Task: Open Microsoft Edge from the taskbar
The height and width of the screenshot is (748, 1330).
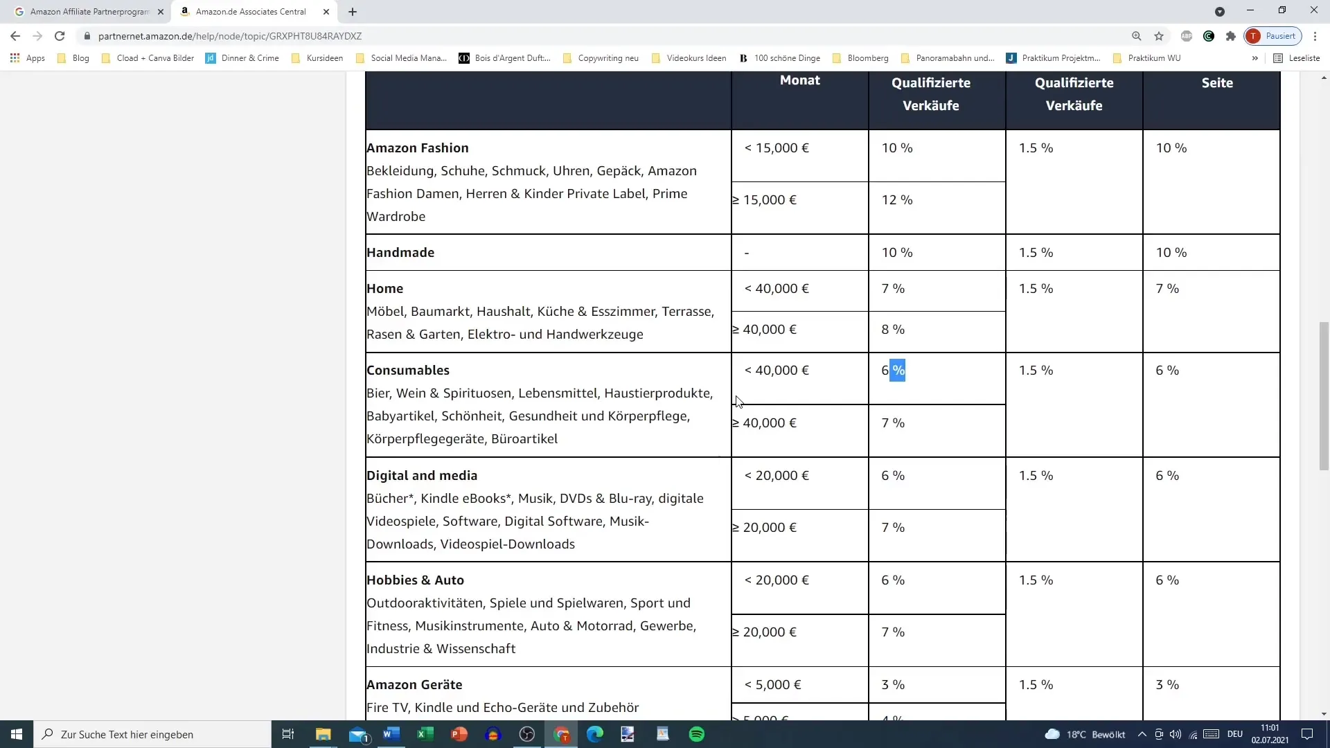Action: [595, 734]
